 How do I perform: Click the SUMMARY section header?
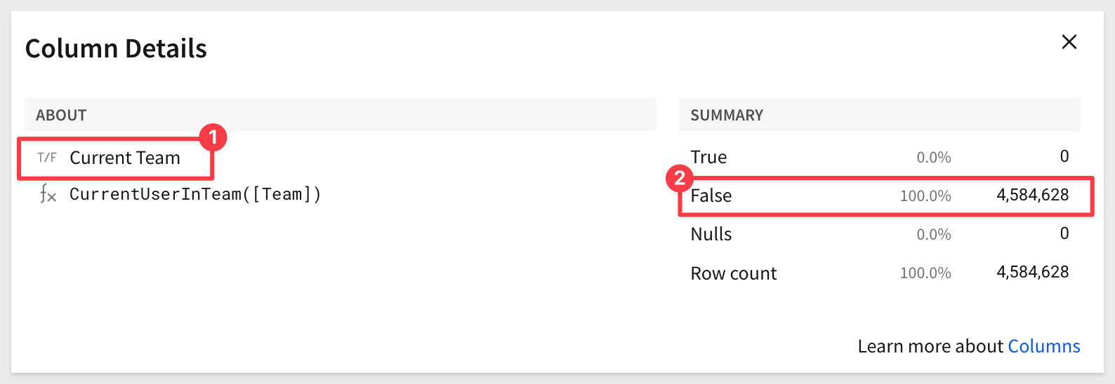727,115
